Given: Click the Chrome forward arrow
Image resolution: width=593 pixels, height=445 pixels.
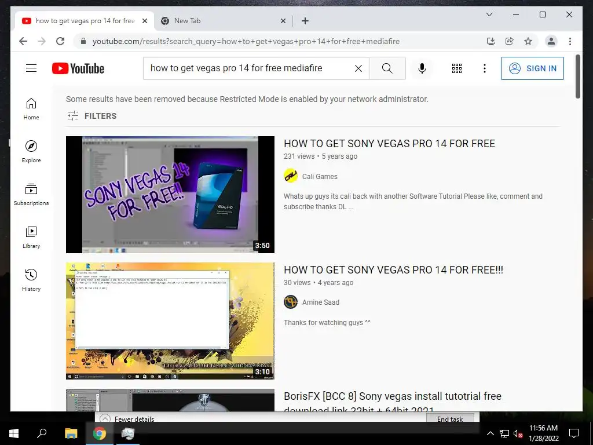Looking at the screenshot, I should [x=42, y=41].
